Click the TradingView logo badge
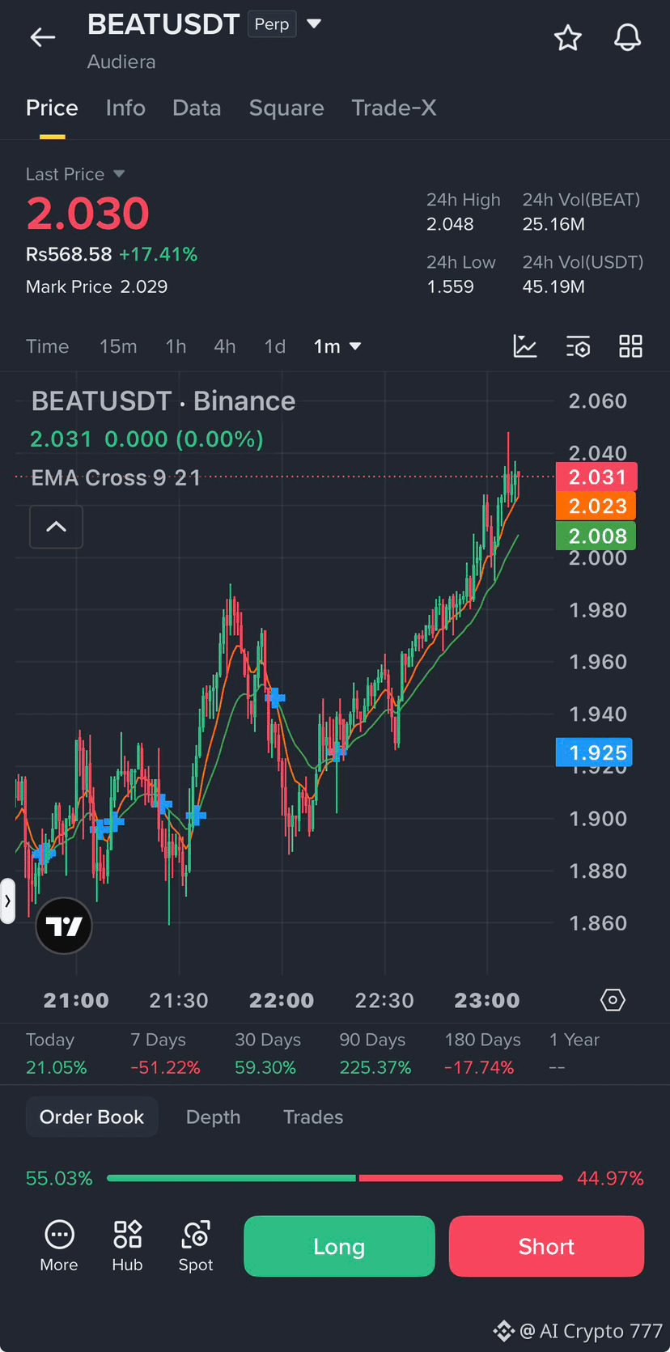This screenshot has width=670, height=1352. point(64,926)
